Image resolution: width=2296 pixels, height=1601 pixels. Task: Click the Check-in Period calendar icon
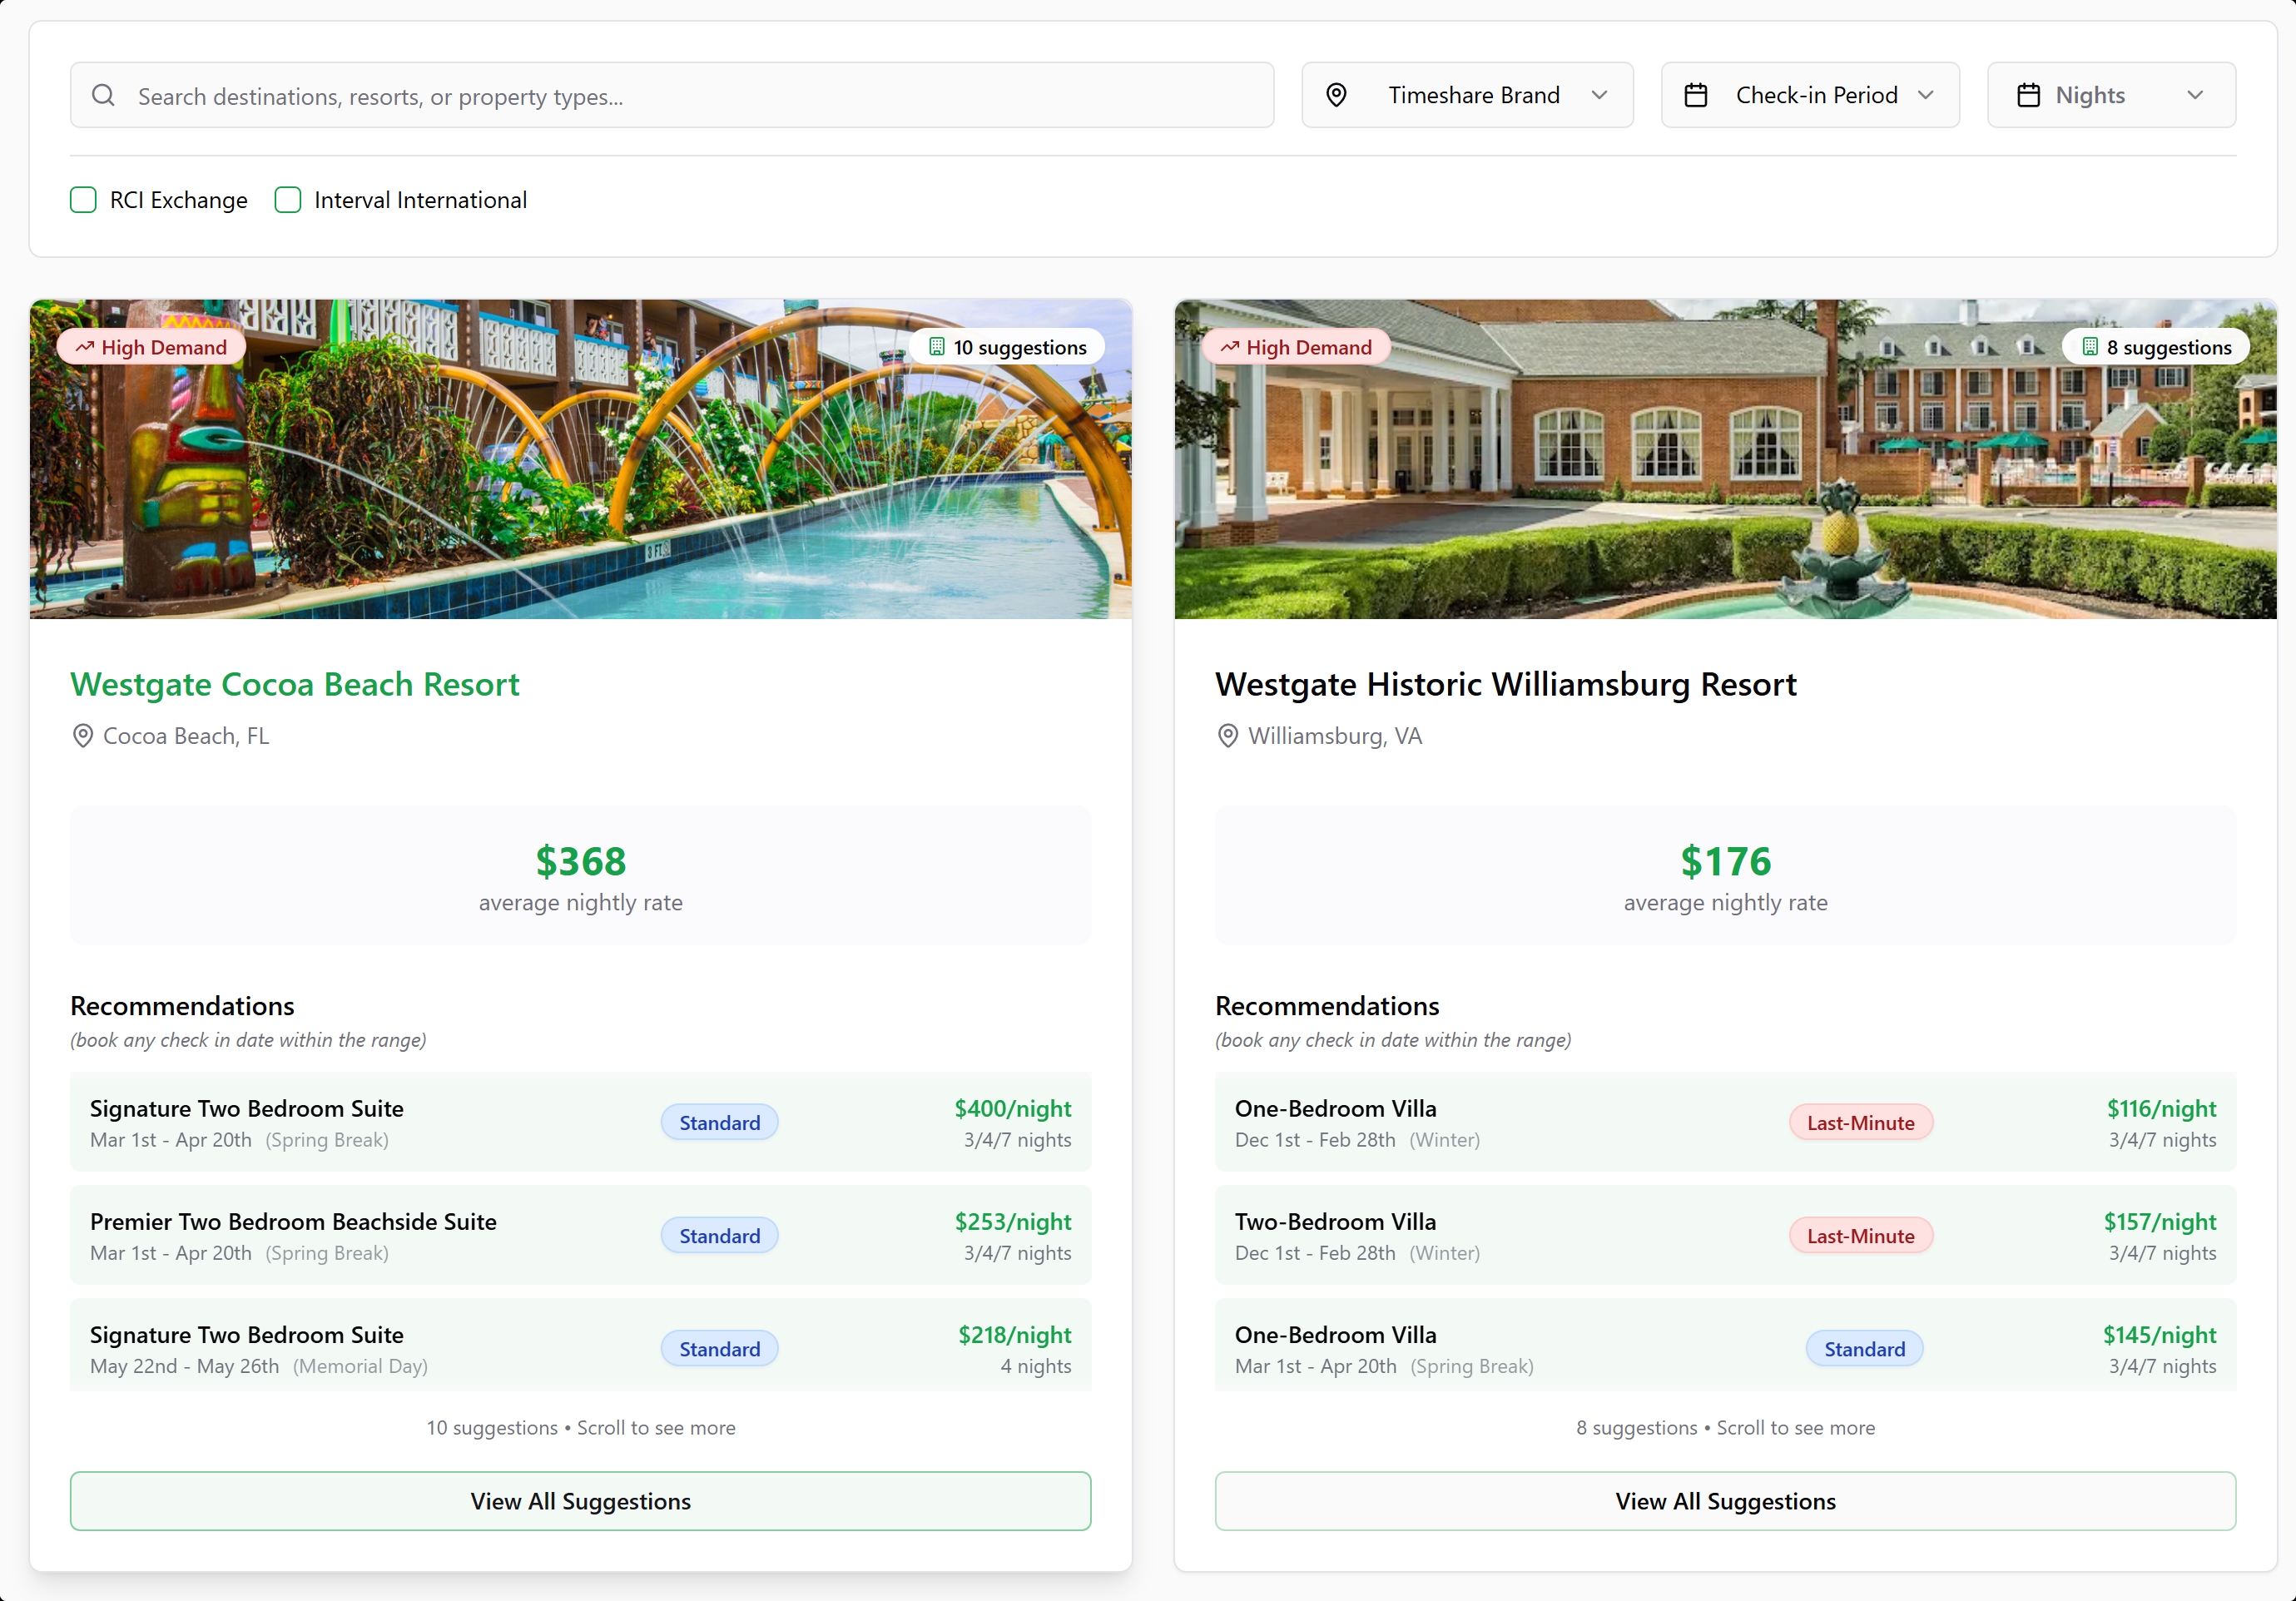pyautogui.click(x=1696, y=95)
